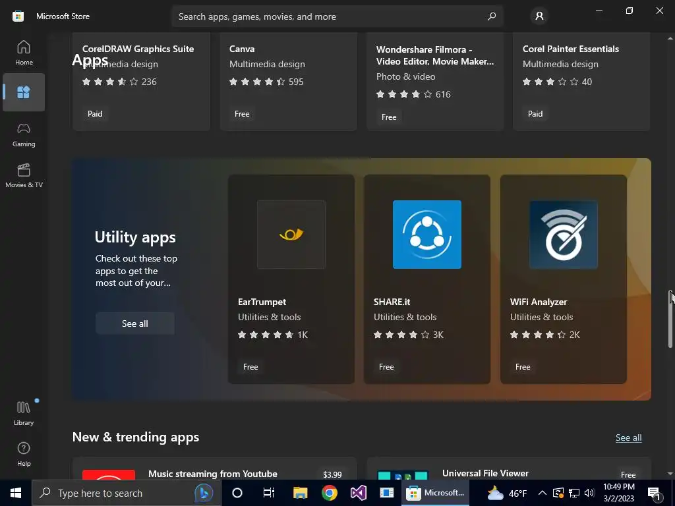
Task: Click the WiFi Analyzer title text
Action: coord(538,302)
